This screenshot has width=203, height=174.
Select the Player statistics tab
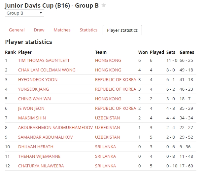click(x=122, y=30)
